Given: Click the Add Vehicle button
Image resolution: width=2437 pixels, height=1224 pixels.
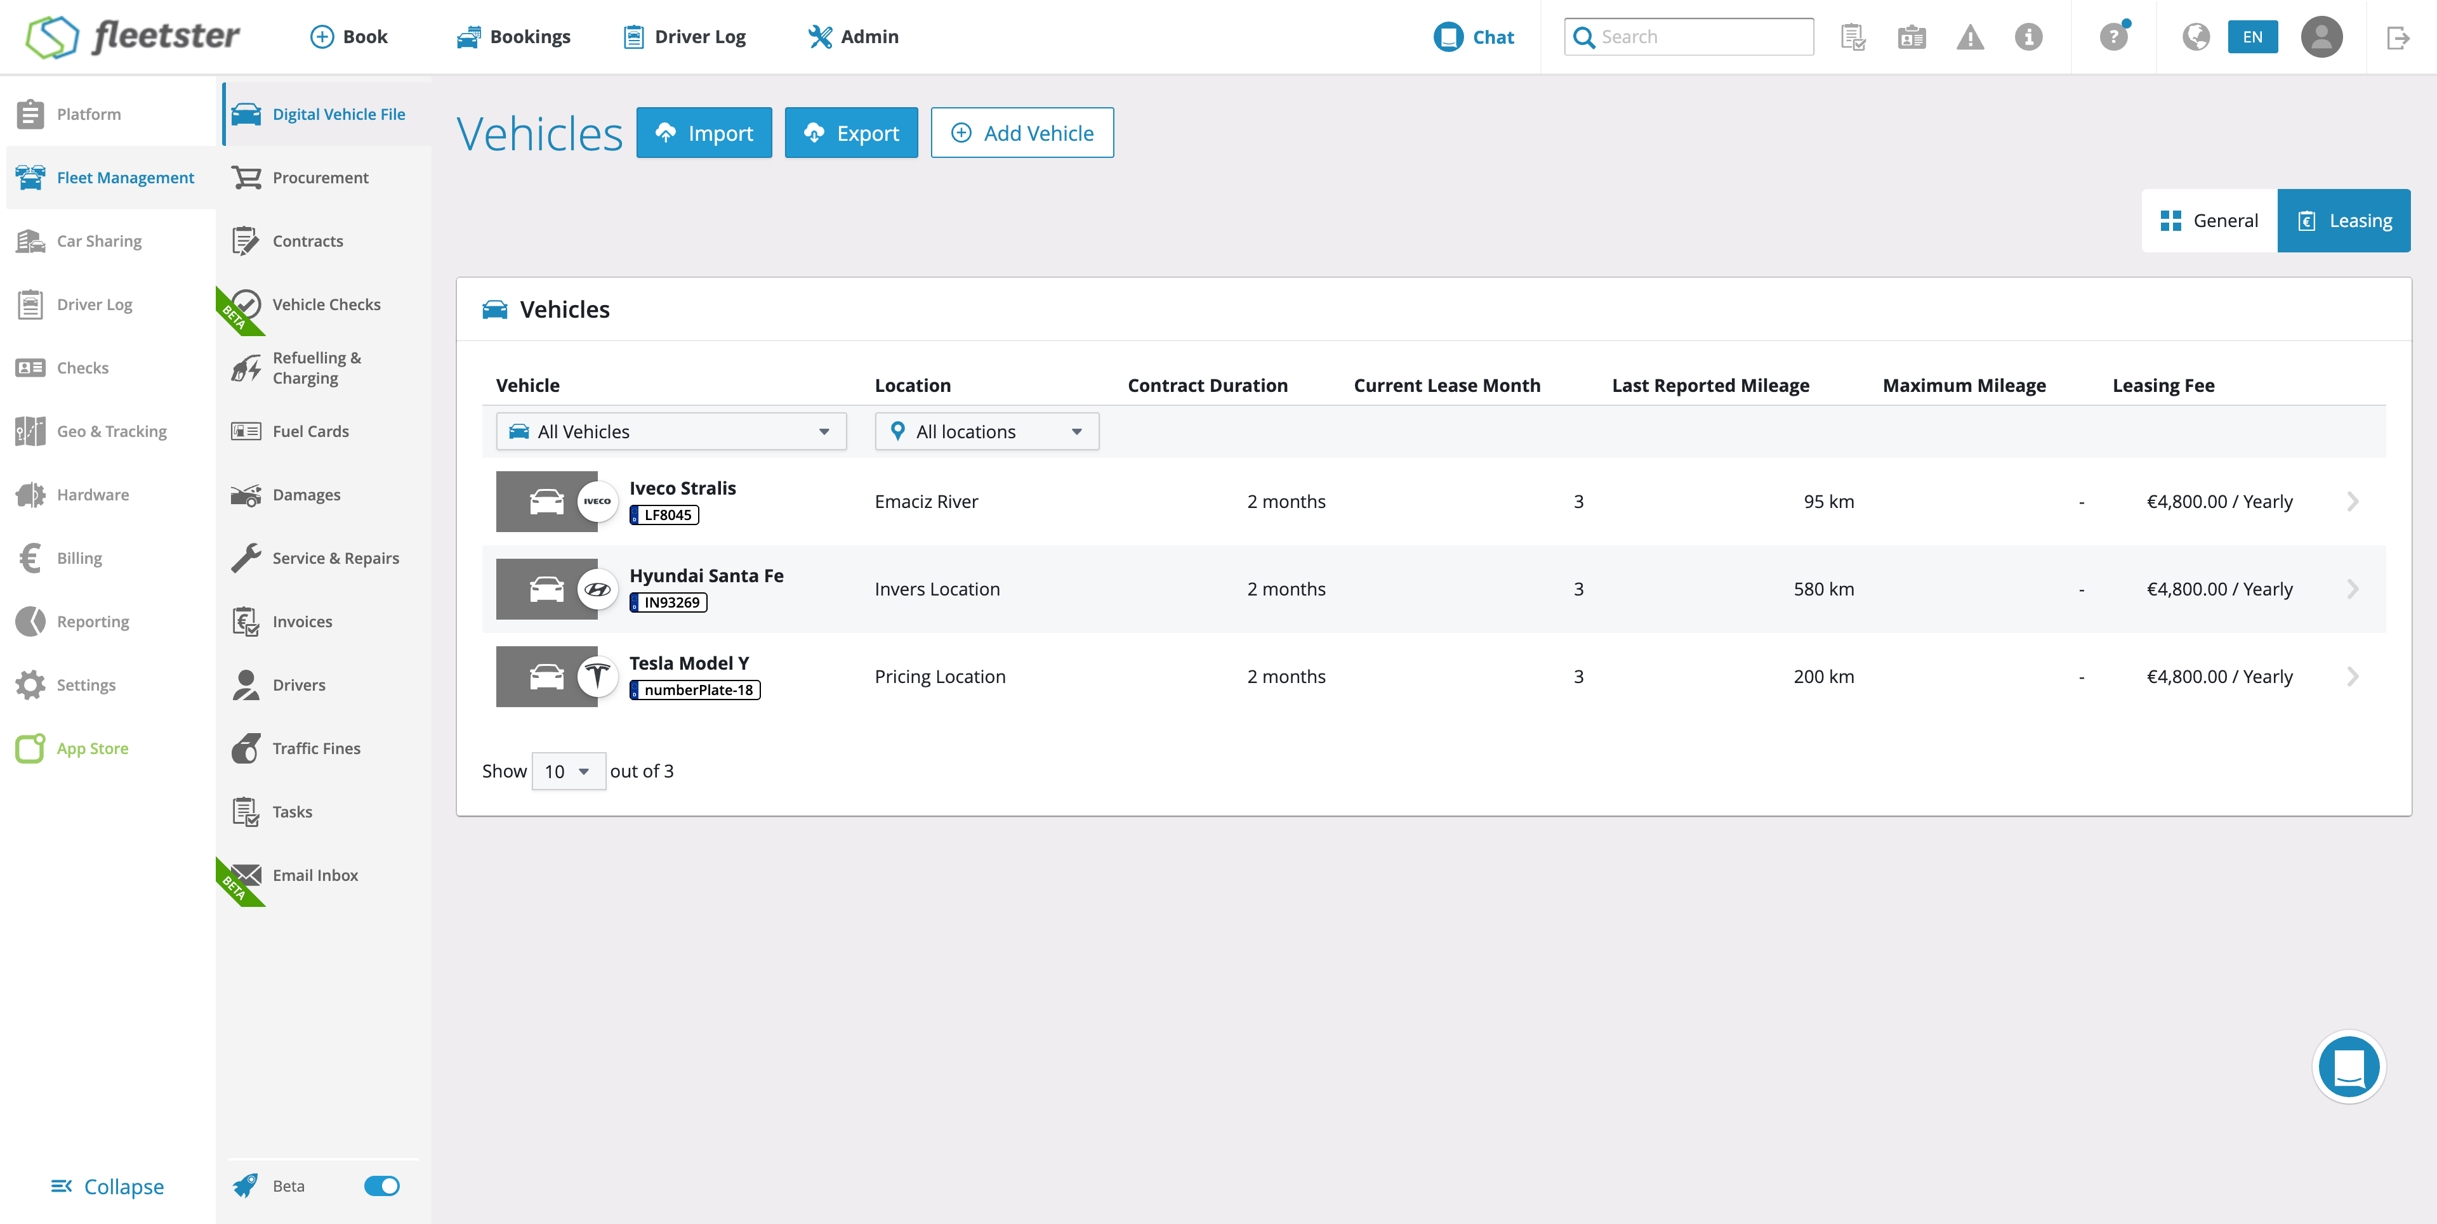Looking at the screenshot, I should pyautogui.click(x=1022, y=133).
